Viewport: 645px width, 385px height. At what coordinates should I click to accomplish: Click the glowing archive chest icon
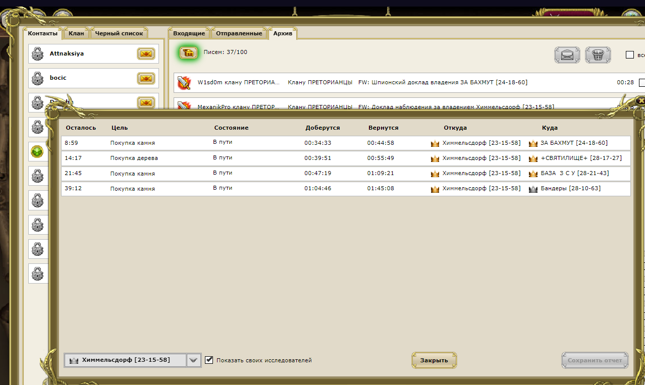click(x=189, y=52)
